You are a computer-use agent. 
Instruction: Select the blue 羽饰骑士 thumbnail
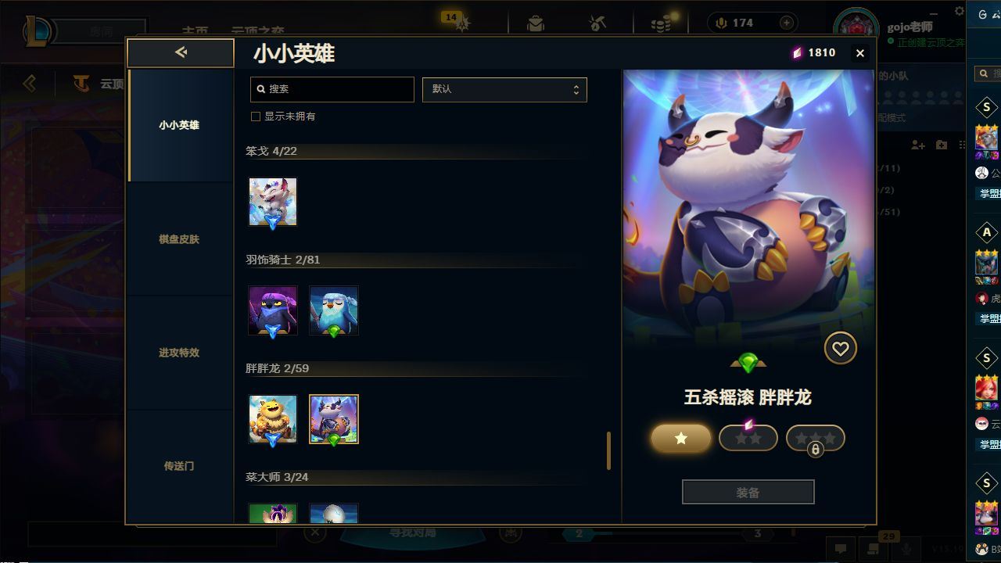tap(334, 310)
